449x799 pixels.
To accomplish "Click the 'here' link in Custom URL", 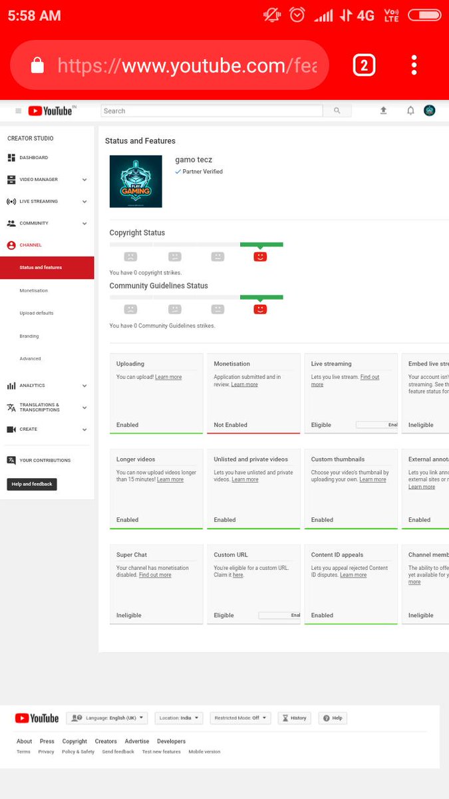I will point(237,575).
